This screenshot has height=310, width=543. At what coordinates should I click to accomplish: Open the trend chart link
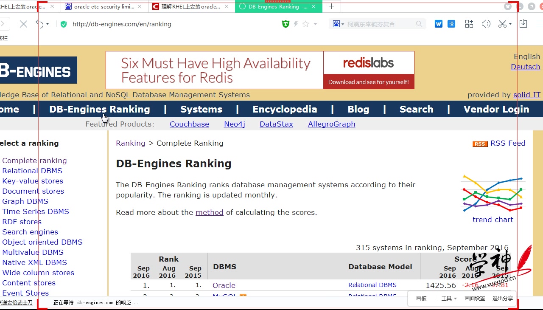(x=493, y=220)
